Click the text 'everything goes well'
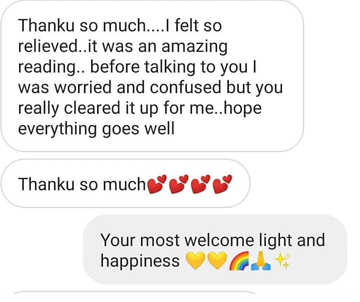360x302 pixels. 96,129
